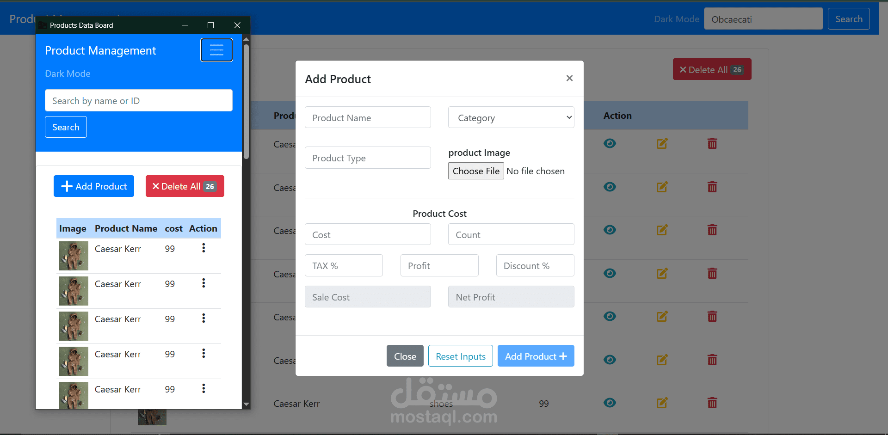Screen dimensions: 888x435
Task: Open actions menu for second Data Board row
Action: point(203,283)
